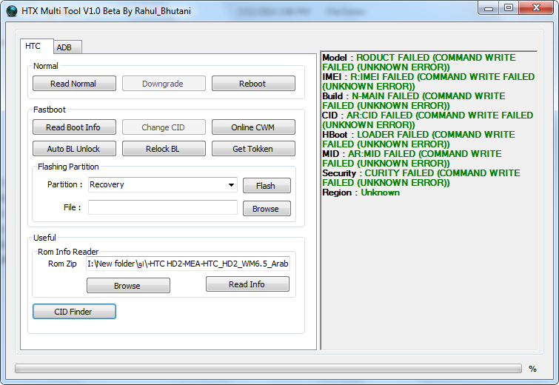The width and height of the screenshot is (559, 385).
Task: Click the Read Normal button
Action: click(x=74, y=84)
